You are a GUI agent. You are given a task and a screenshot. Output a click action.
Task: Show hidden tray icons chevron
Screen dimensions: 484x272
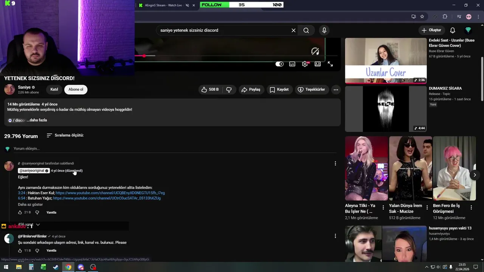[427, 267]
